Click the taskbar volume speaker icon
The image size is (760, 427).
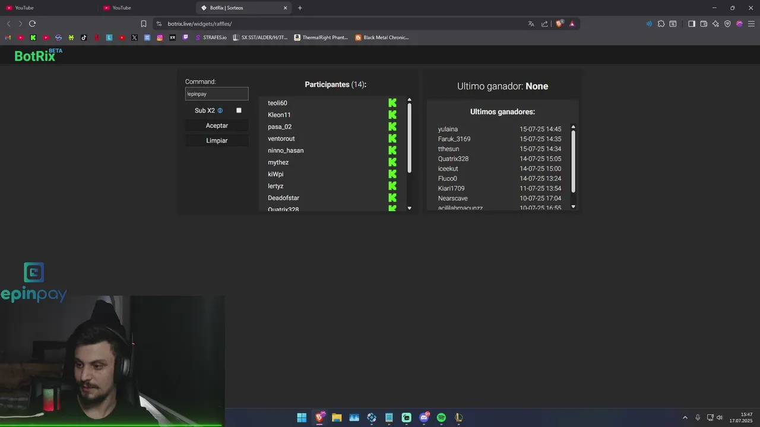(x=719, y=418)
